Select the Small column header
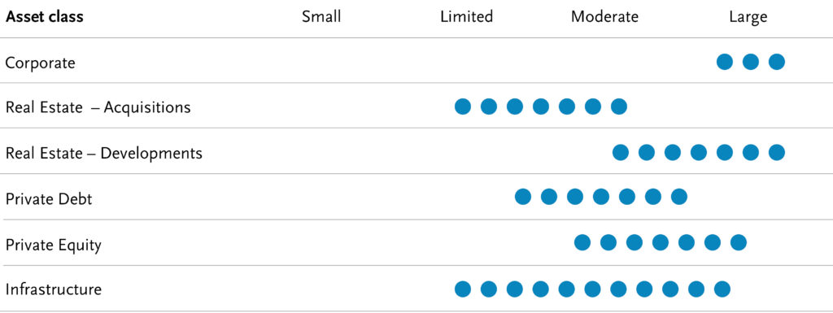The width and height of the screenshot is (833, 313). pos(321,16)
